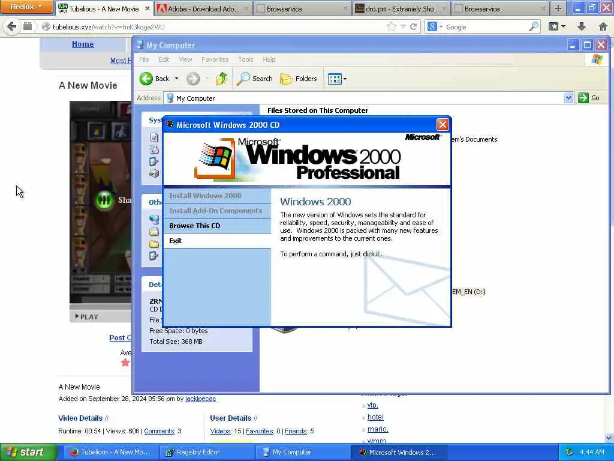Open View menu in My Computer
Screen dimensions: 614x461
click(x=185, y=59)
